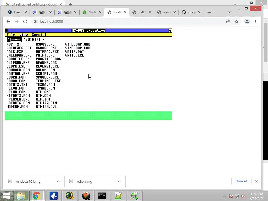Bookmark this page with the star
Image resolution: width=268 pixels, height=201 pixels.
click(x=237, y=21)
